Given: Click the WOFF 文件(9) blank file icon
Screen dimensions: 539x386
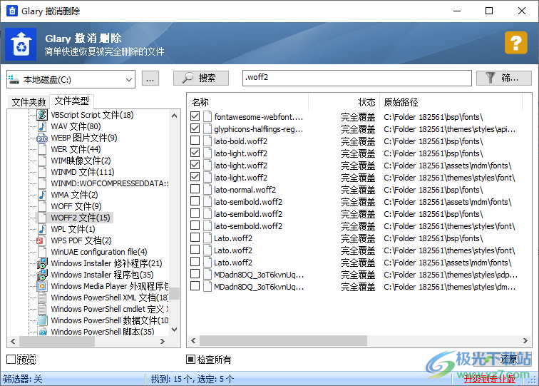Looking at the screenshot, I should (x=42, y=206).
